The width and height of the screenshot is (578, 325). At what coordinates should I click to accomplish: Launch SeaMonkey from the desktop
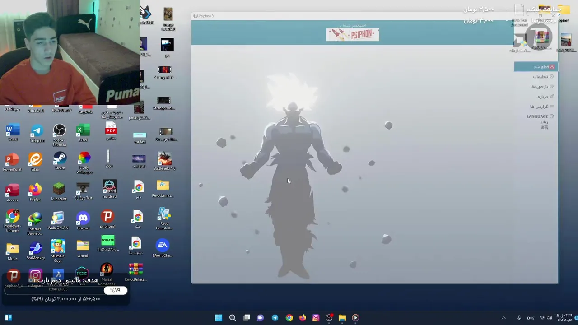coord(35,251)
